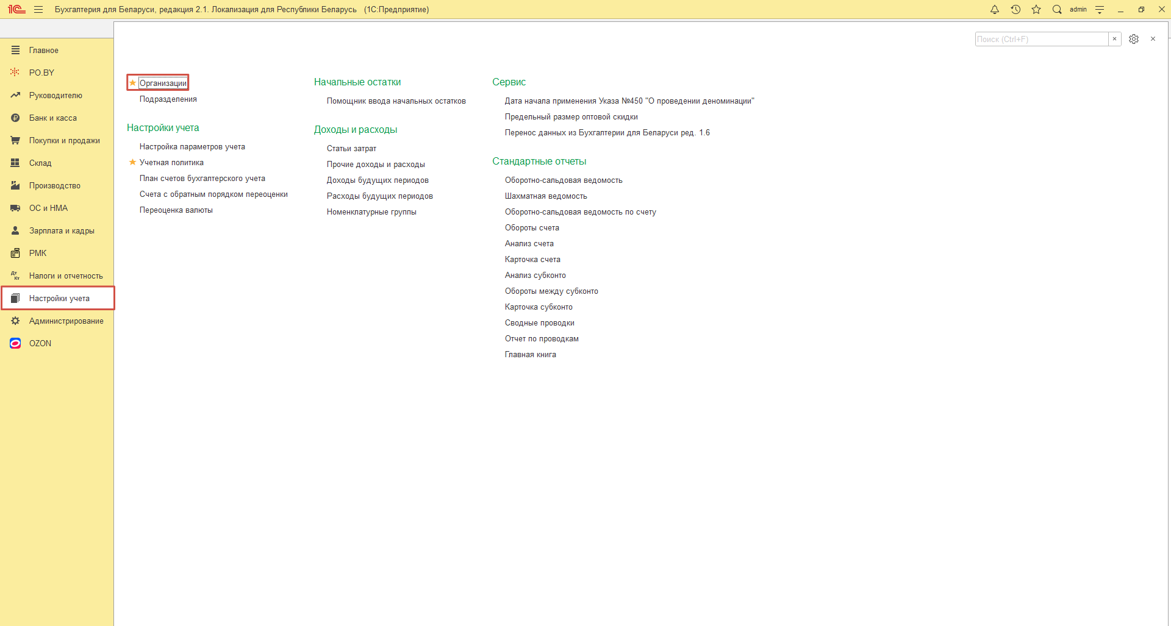This screenshot has height=626, width=1171.
Task: Open OZON section in sidebar
Action: point(57,343)
